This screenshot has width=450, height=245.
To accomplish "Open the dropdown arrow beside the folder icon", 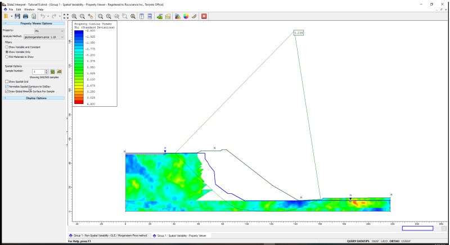I will [x=11, y=16].
